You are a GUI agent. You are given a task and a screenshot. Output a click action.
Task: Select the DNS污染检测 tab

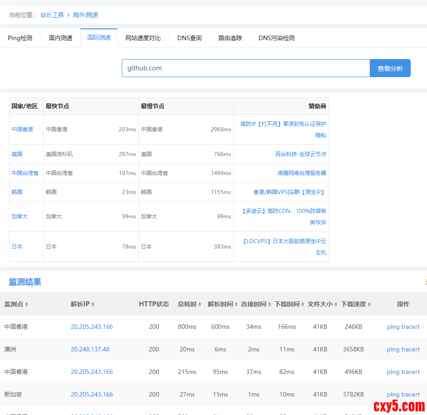276,38
